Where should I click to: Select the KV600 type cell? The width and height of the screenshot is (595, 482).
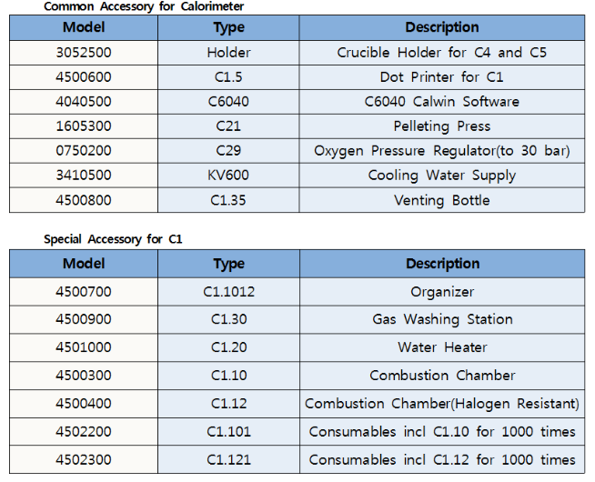228,175
